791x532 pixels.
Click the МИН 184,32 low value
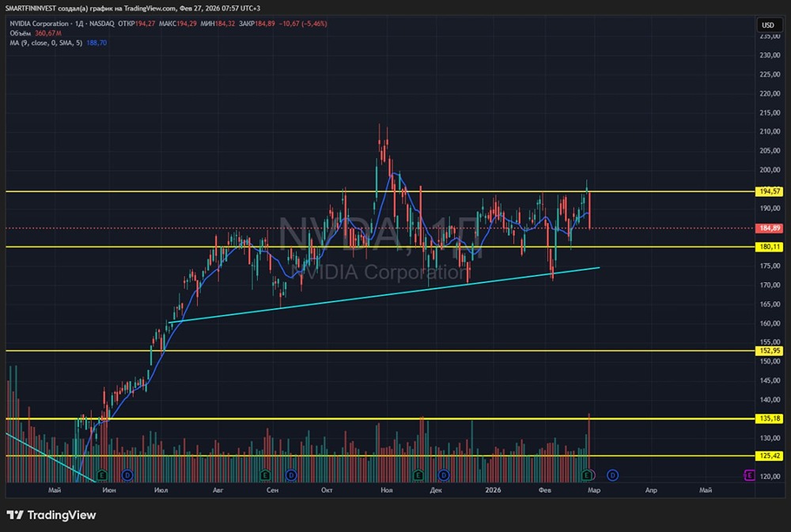point(218,24)
